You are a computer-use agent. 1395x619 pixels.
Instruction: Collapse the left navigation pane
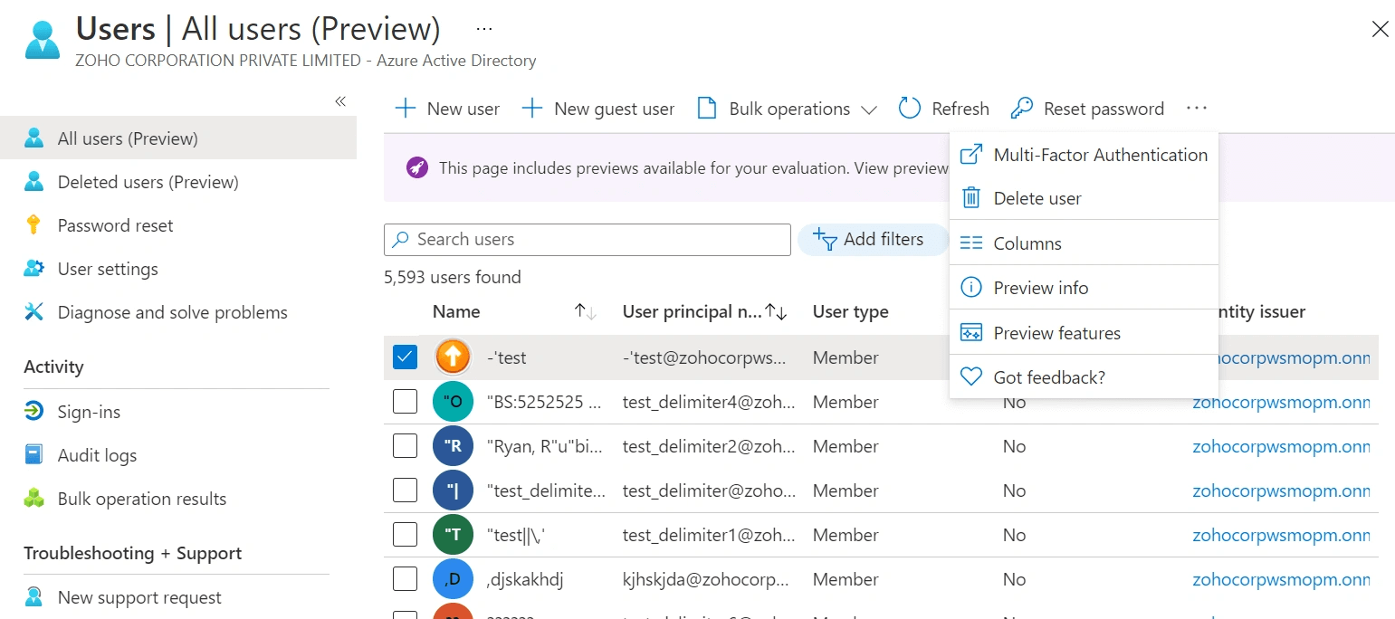click(340, 101)
